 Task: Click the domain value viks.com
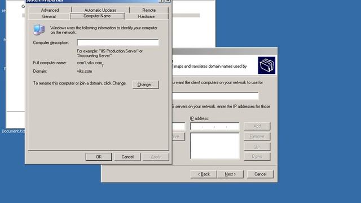[85, 71]
